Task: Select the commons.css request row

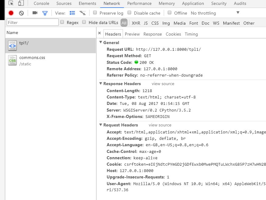Action: 51,60
